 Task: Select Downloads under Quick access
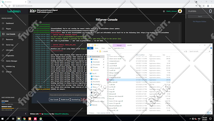pos(96,62)
